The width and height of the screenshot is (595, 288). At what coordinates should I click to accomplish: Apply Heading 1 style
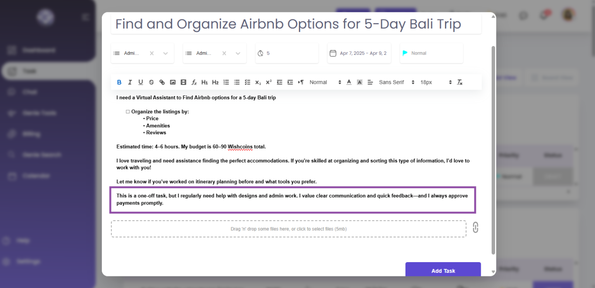point(205,82)
